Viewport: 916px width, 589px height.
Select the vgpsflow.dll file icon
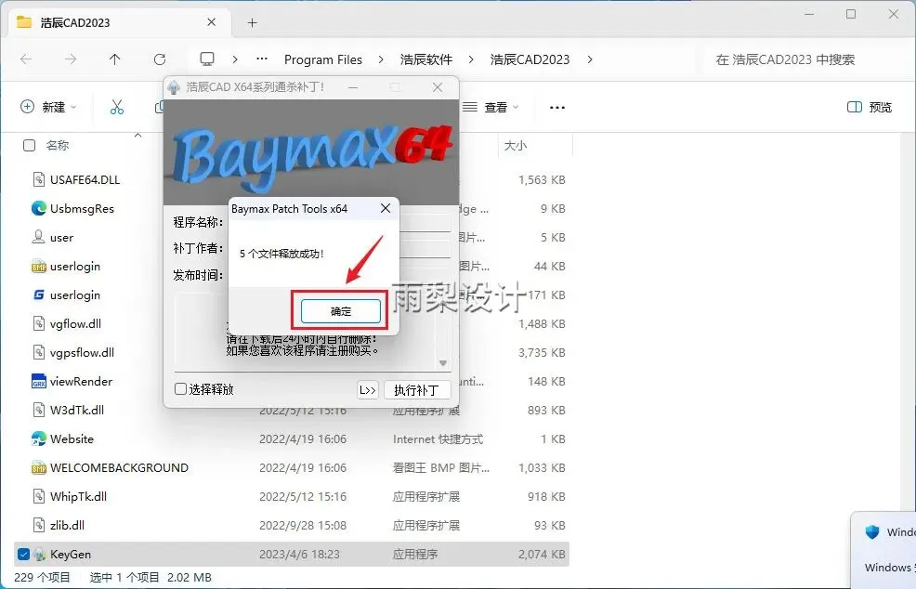tap(39, 352)
